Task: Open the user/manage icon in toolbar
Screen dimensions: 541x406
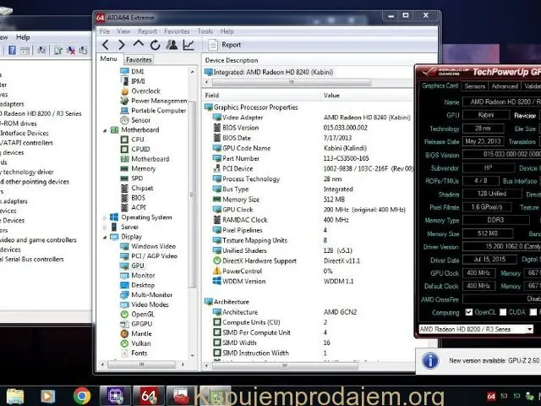Action: (172, 44)
